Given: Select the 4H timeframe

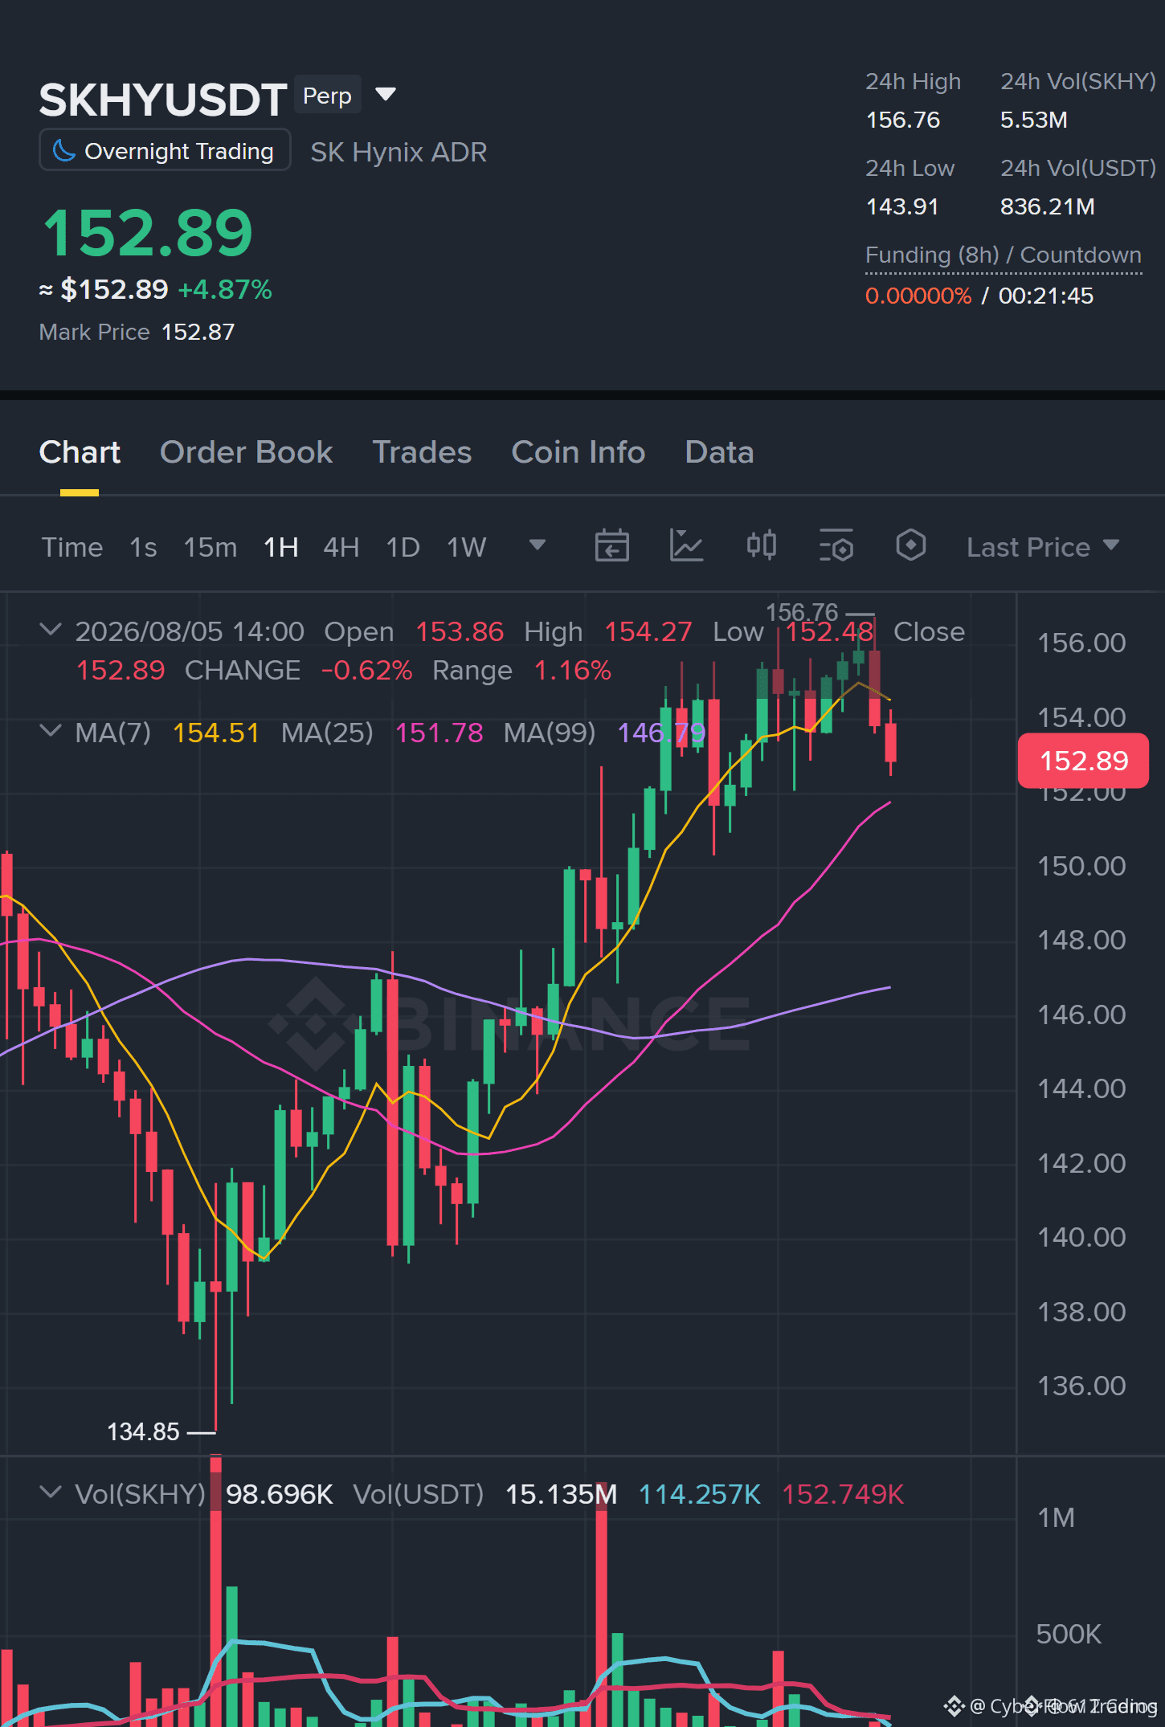Looking at the screenshot, I should pyautogui.click(x=341, y=547).
